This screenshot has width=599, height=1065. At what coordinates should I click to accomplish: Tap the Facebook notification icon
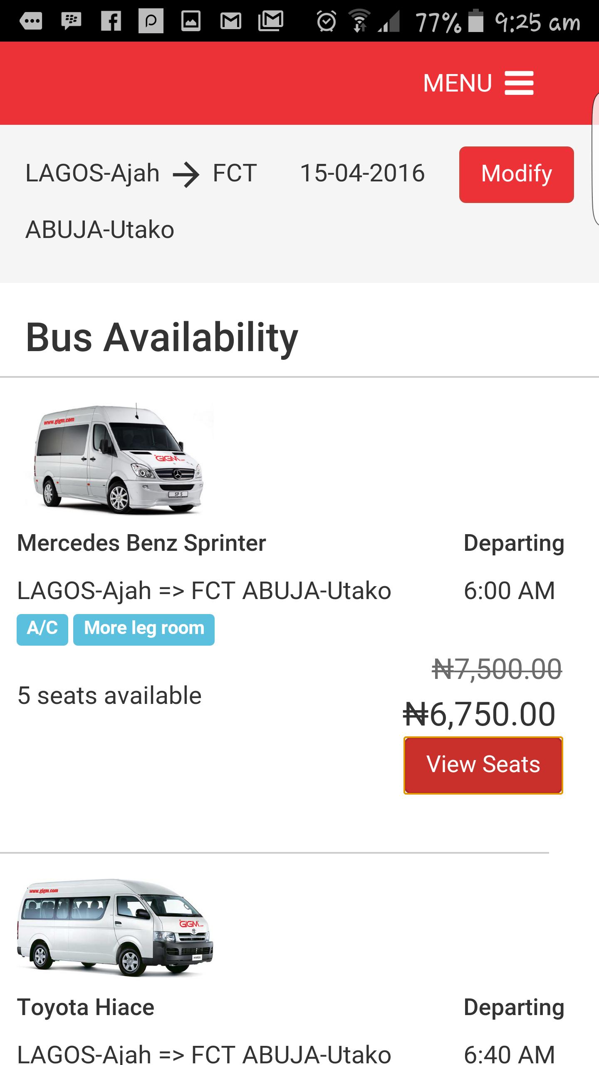(x=111, y=21)
